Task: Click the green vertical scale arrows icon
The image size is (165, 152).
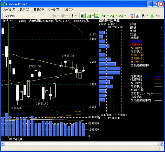Action: pos(152,16)
